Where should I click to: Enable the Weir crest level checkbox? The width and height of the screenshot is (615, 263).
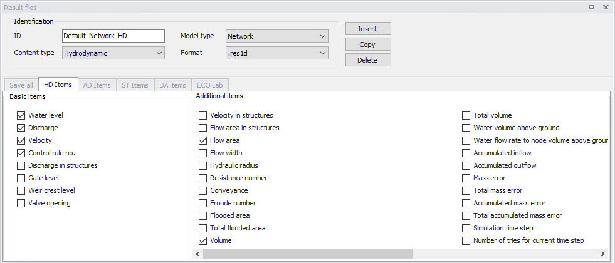(21, 190)
